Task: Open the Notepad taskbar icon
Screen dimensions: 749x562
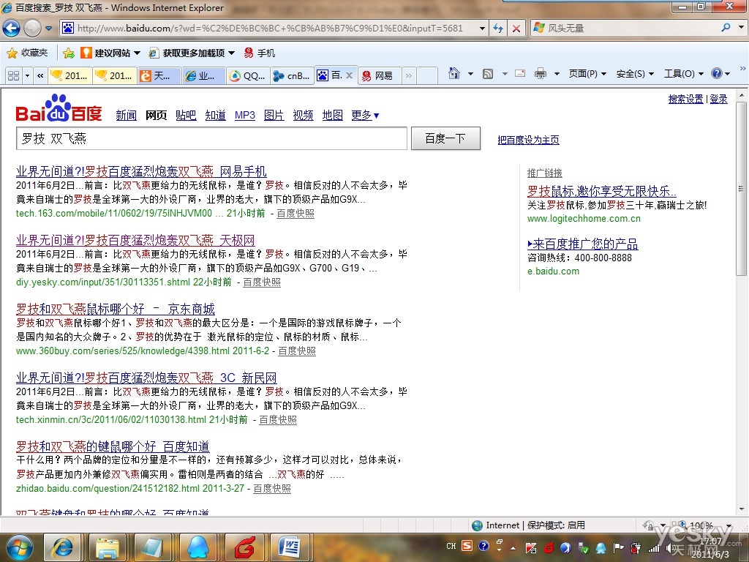Action: click(x=153, y=547)
